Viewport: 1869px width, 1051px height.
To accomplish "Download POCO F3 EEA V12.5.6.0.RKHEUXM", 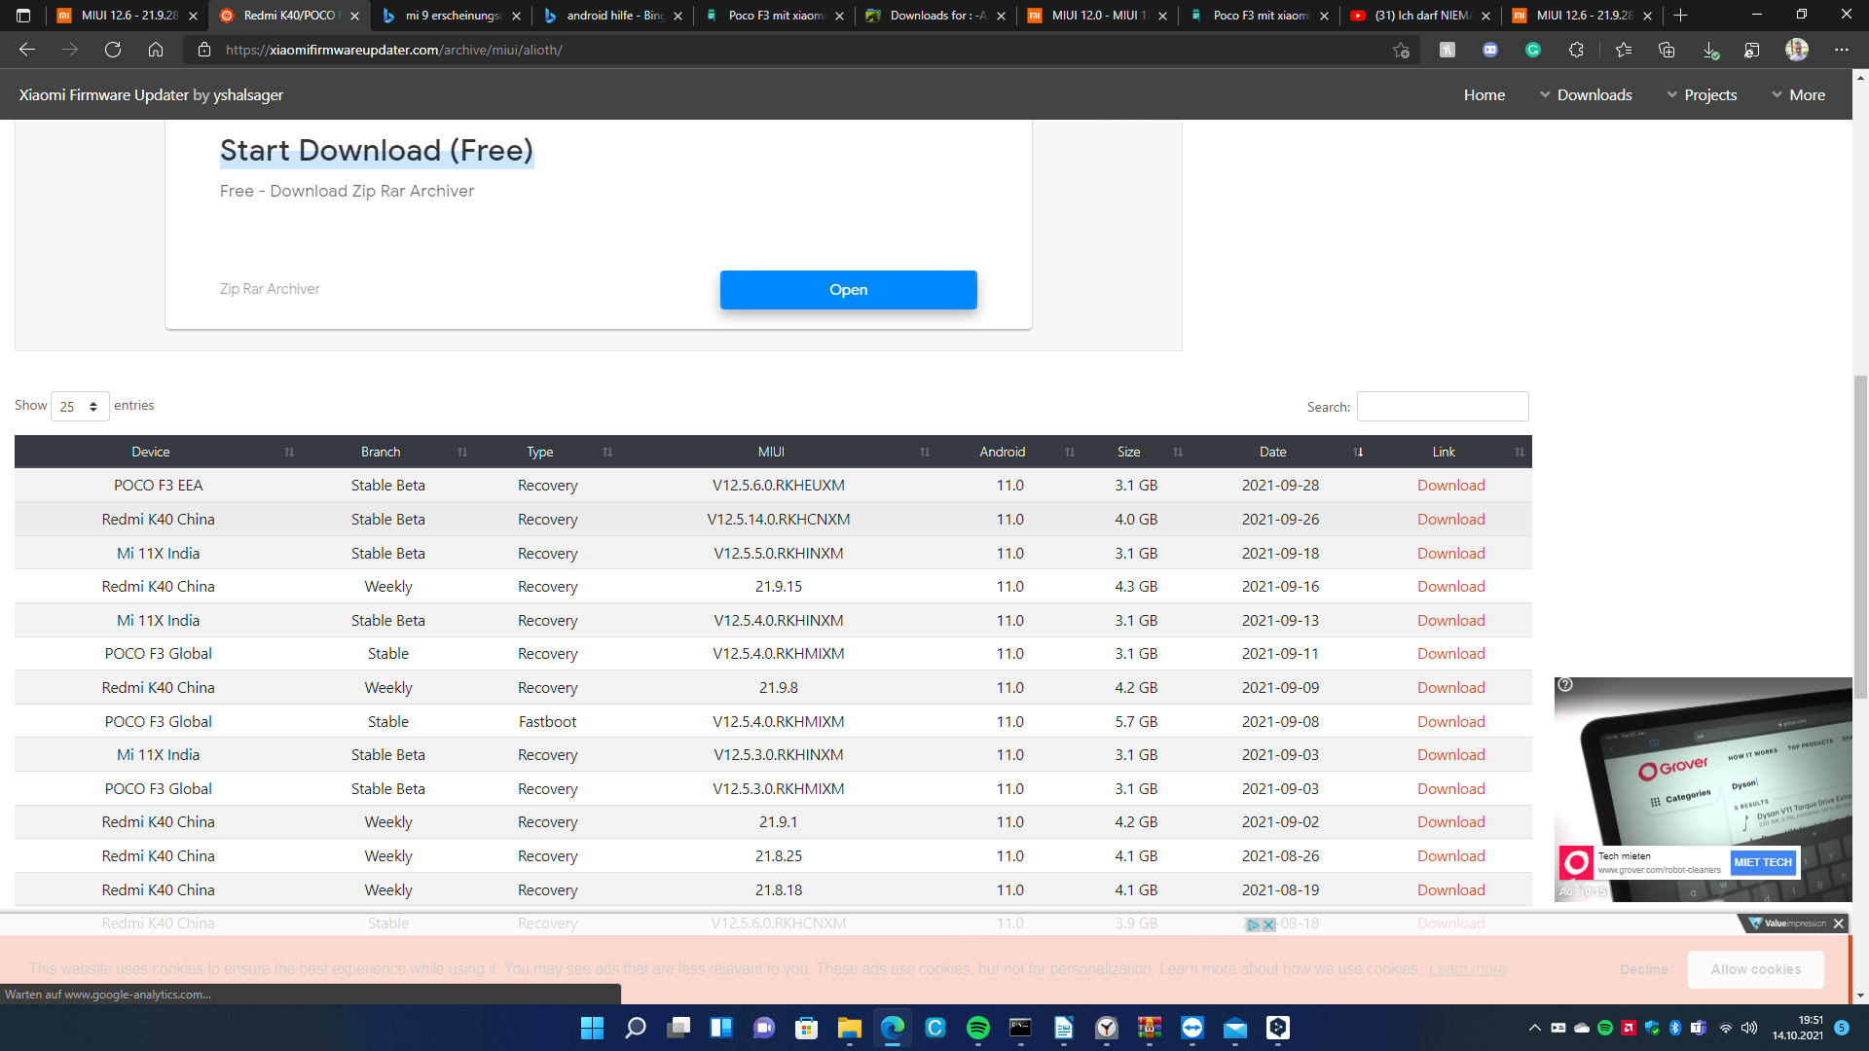I will tap(1450, 485).
